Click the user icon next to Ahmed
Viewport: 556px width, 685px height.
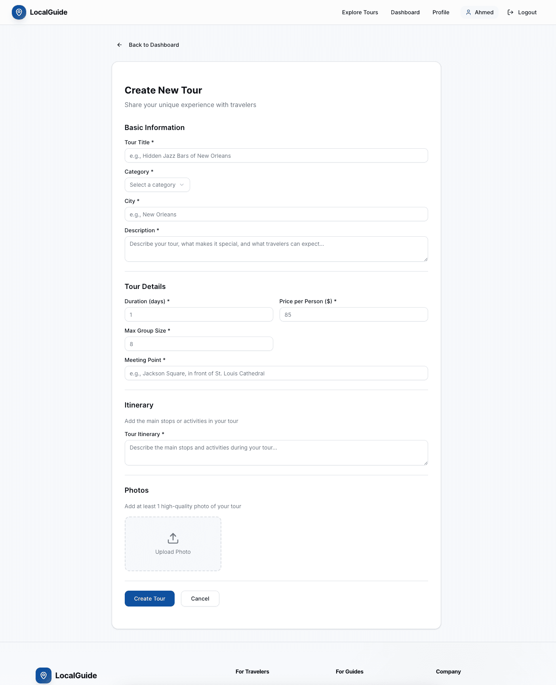(468, 12)
